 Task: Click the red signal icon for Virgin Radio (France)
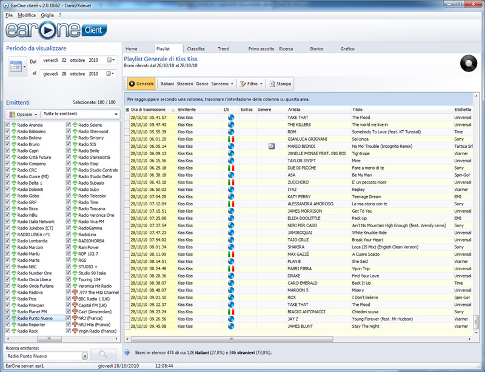tap(75, 331)
